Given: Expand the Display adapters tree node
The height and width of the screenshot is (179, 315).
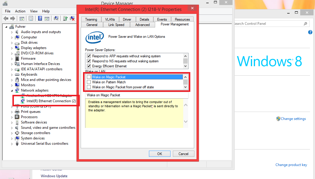Looking at the screenshot, I should (x=12, y=48).
